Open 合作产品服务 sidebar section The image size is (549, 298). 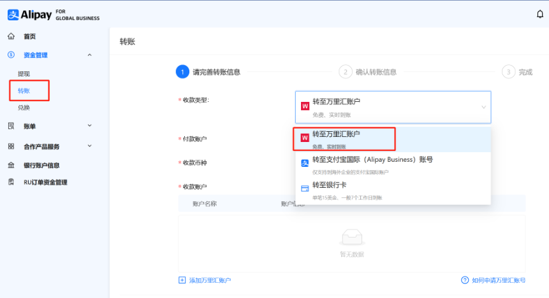click(x=41, y=146)
